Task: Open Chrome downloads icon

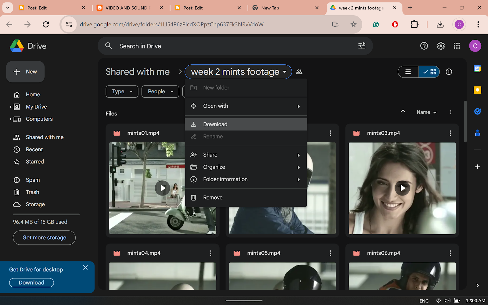Action: (x=440, y=24)
